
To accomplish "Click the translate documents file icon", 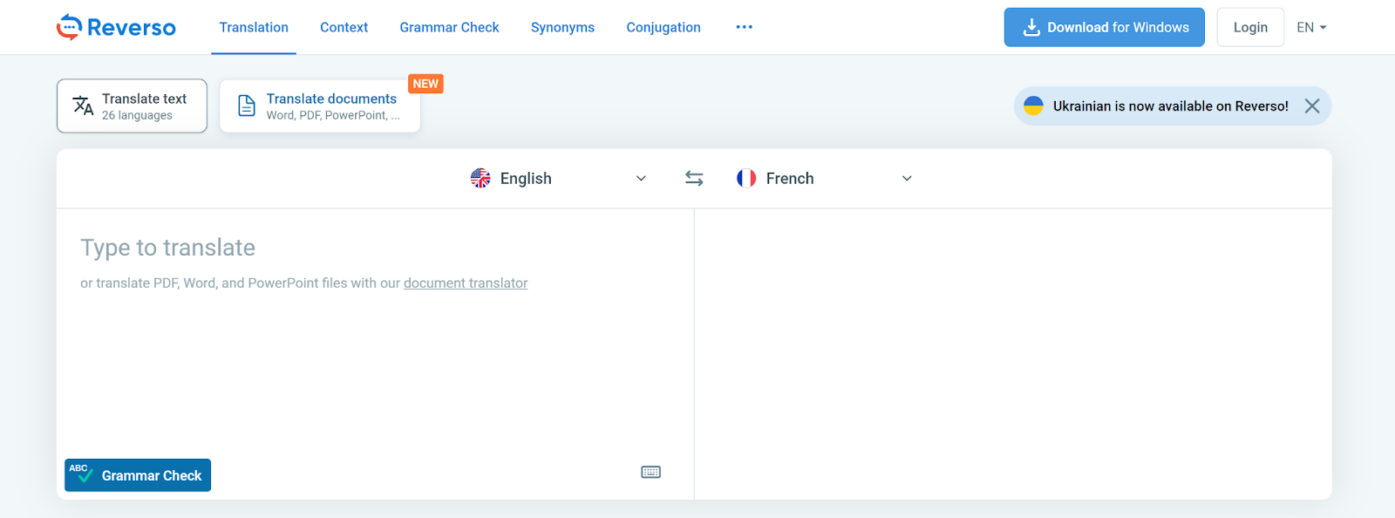I will [x=247, y=106].
